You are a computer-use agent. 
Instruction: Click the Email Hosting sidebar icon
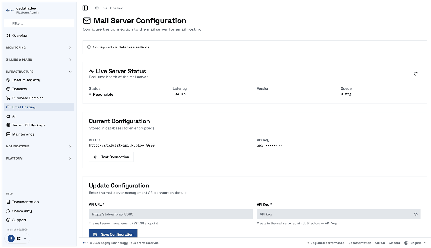coord(8,107)
